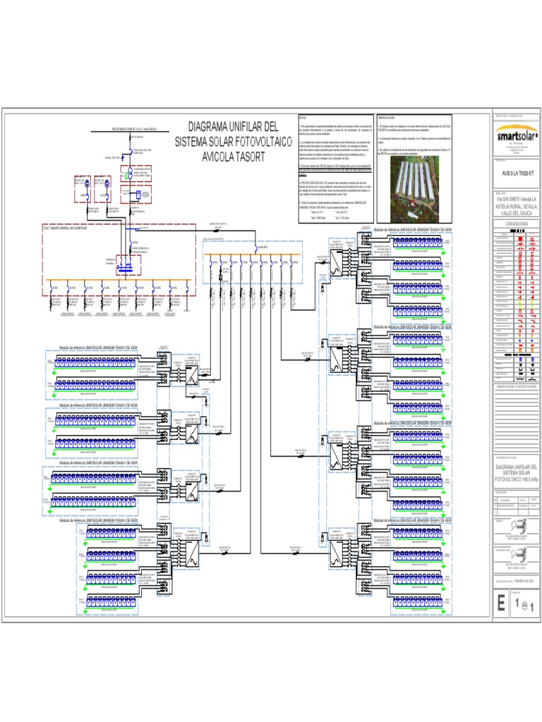Viewport: 542px width, 722px height.
Task: Click the 'OBSERVACIONES Y/O MODIFICACIONES' heading in title block
Action: click(516, 387)
